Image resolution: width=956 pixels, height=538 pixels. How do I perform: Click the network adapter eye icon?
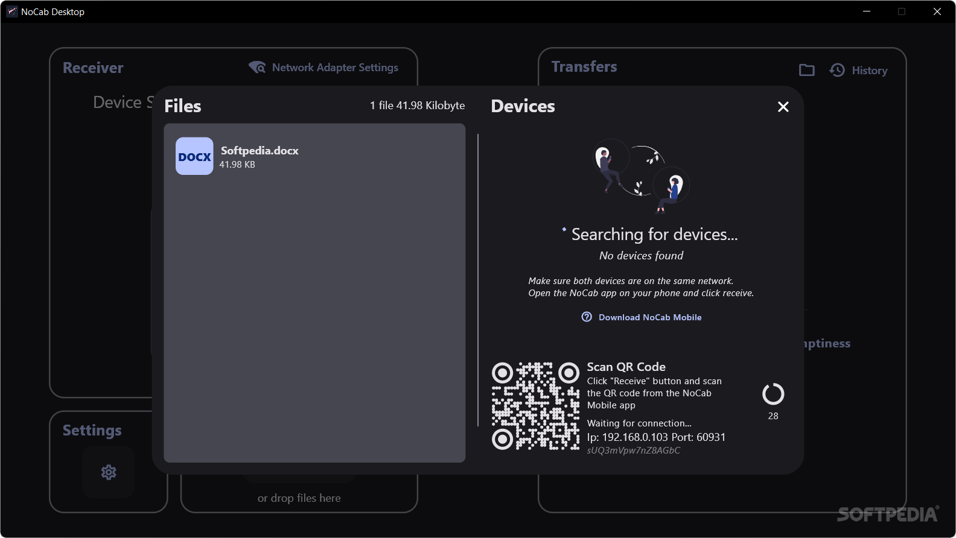point(257,68)
